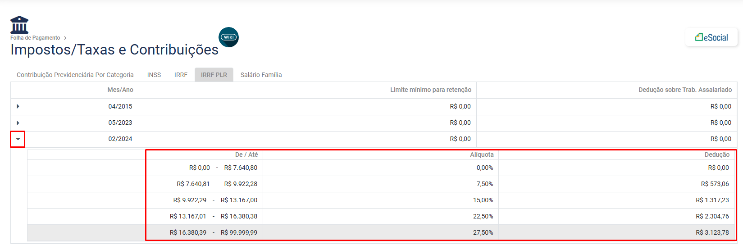743x250 pixels.
Task: Open the Salário Família tab
Action: 261,75
